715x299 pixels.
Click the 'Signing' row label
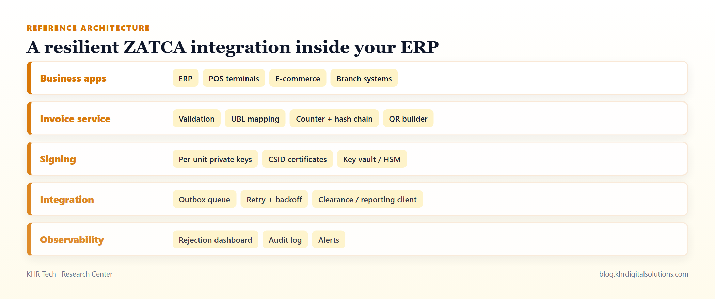click(58, 159)
